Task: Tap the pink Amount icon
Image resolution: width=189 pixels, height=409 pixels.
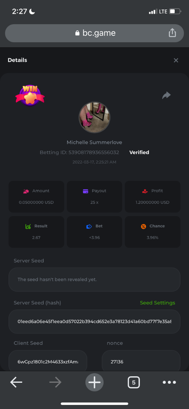Action: coord(26,191)
